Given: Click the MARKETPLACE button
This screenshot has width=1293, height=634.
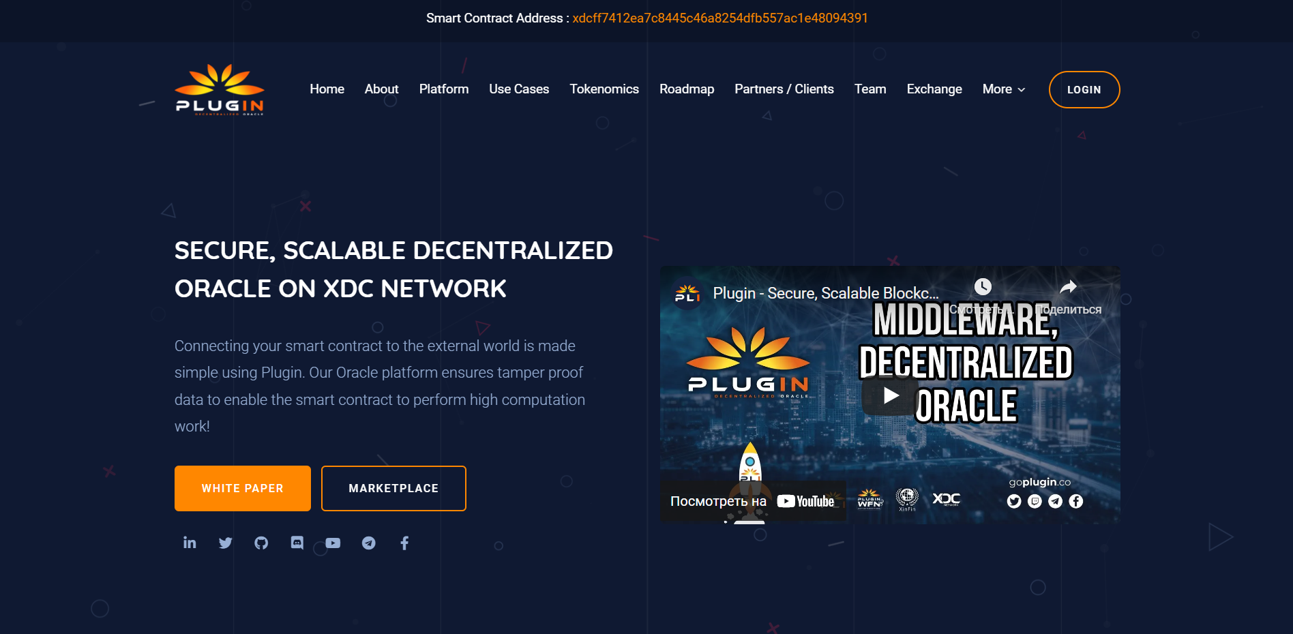Looking at the screenshot, I should 393,488.
